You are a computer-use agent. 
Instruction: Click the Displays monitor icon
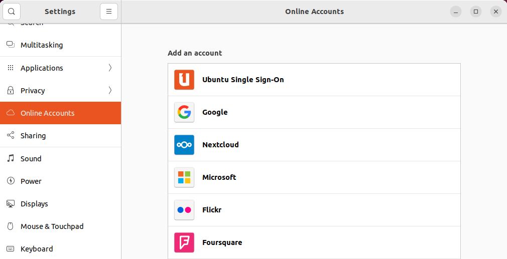click(x=11, y=203)
